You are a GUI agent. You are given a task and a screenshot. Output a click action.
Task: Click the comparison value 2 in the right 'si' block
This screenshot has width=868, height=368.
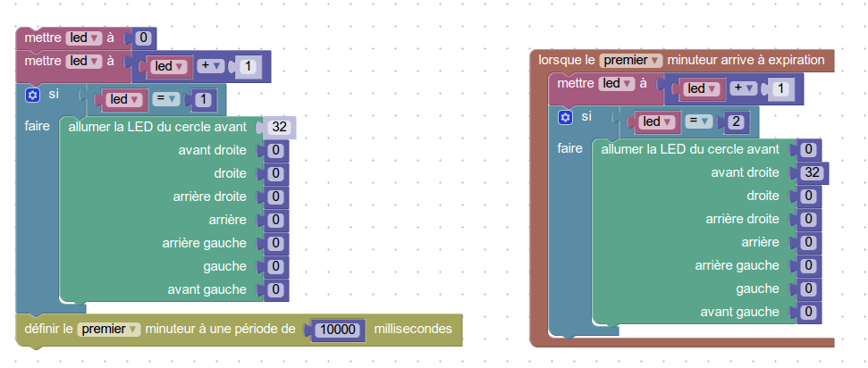[x=731, y=121]
